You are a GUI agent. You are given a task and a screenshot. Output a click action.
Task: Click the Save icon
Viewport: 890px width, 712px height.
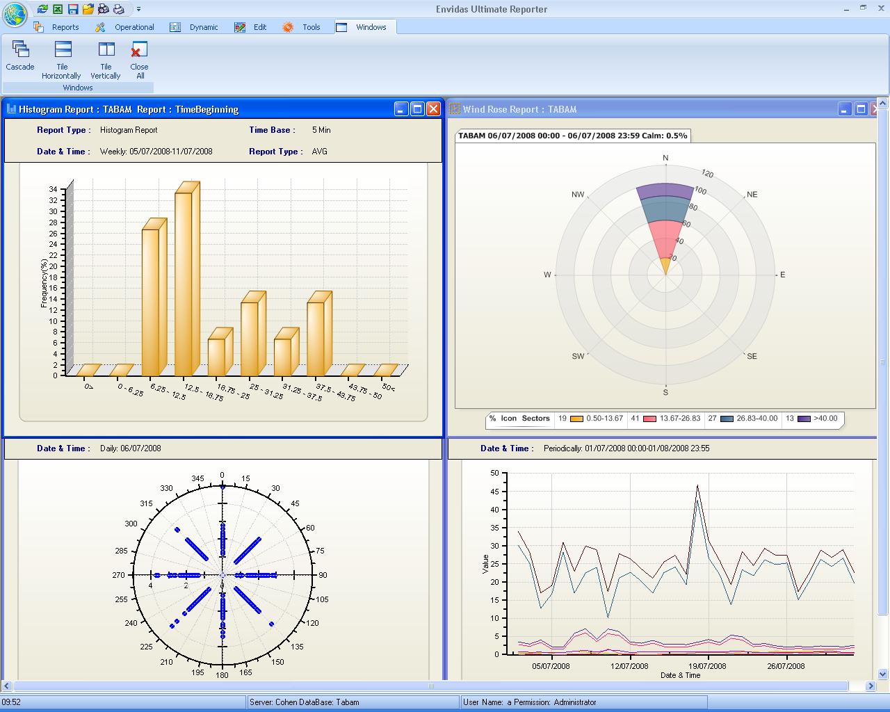[73, 9]
